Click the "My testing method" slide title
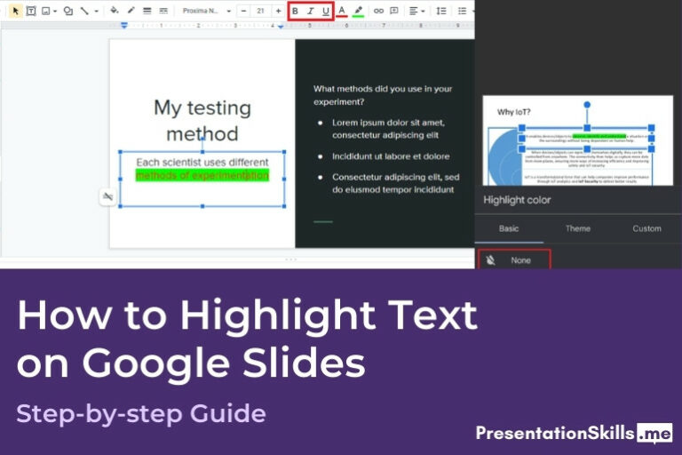 tap(202, 121)
